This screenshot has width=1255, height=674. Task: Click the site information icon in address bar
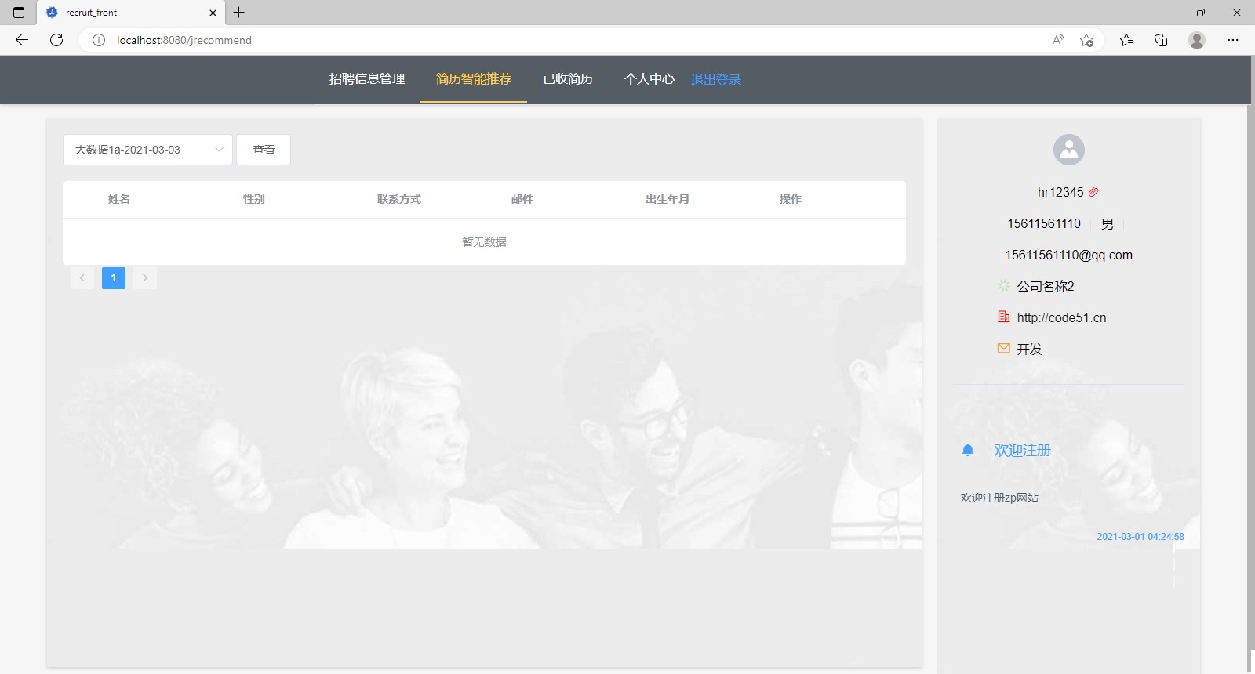[99, 40]
